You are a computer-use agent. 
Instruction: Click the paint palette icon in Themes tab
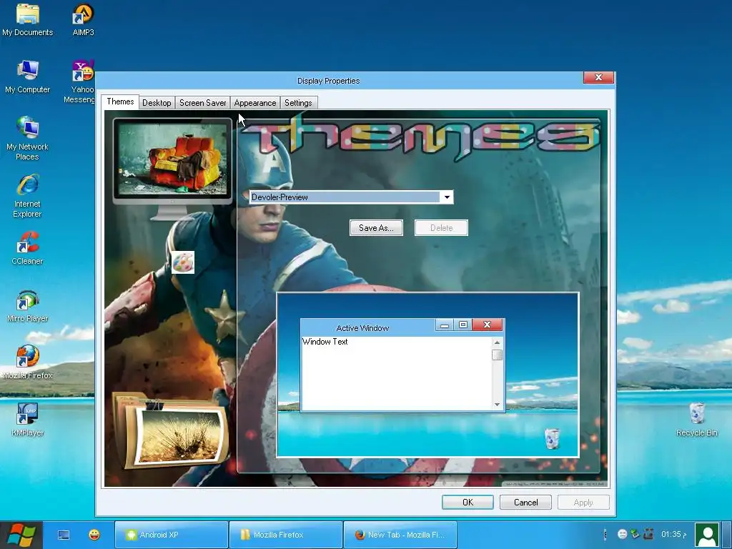click(x=182, y=262)
